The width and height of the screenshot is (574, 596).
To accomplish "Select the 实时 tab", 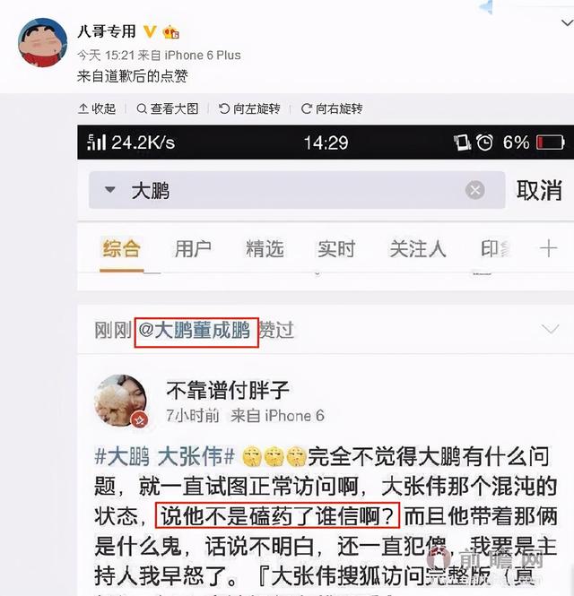I will (336, 249).
